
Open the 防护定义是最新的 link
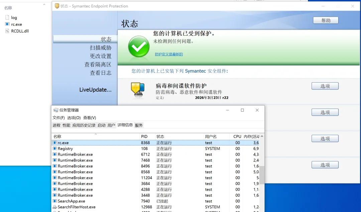pyautogui.click(x=169, y=54)
